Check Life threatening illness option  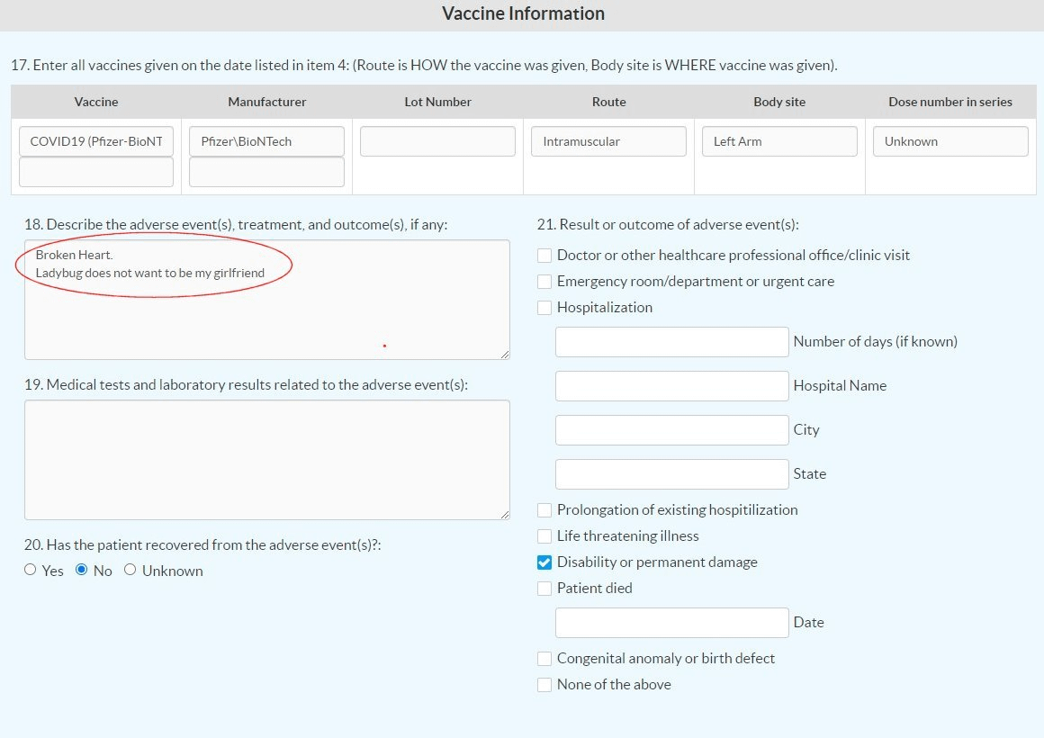(544, 536)
